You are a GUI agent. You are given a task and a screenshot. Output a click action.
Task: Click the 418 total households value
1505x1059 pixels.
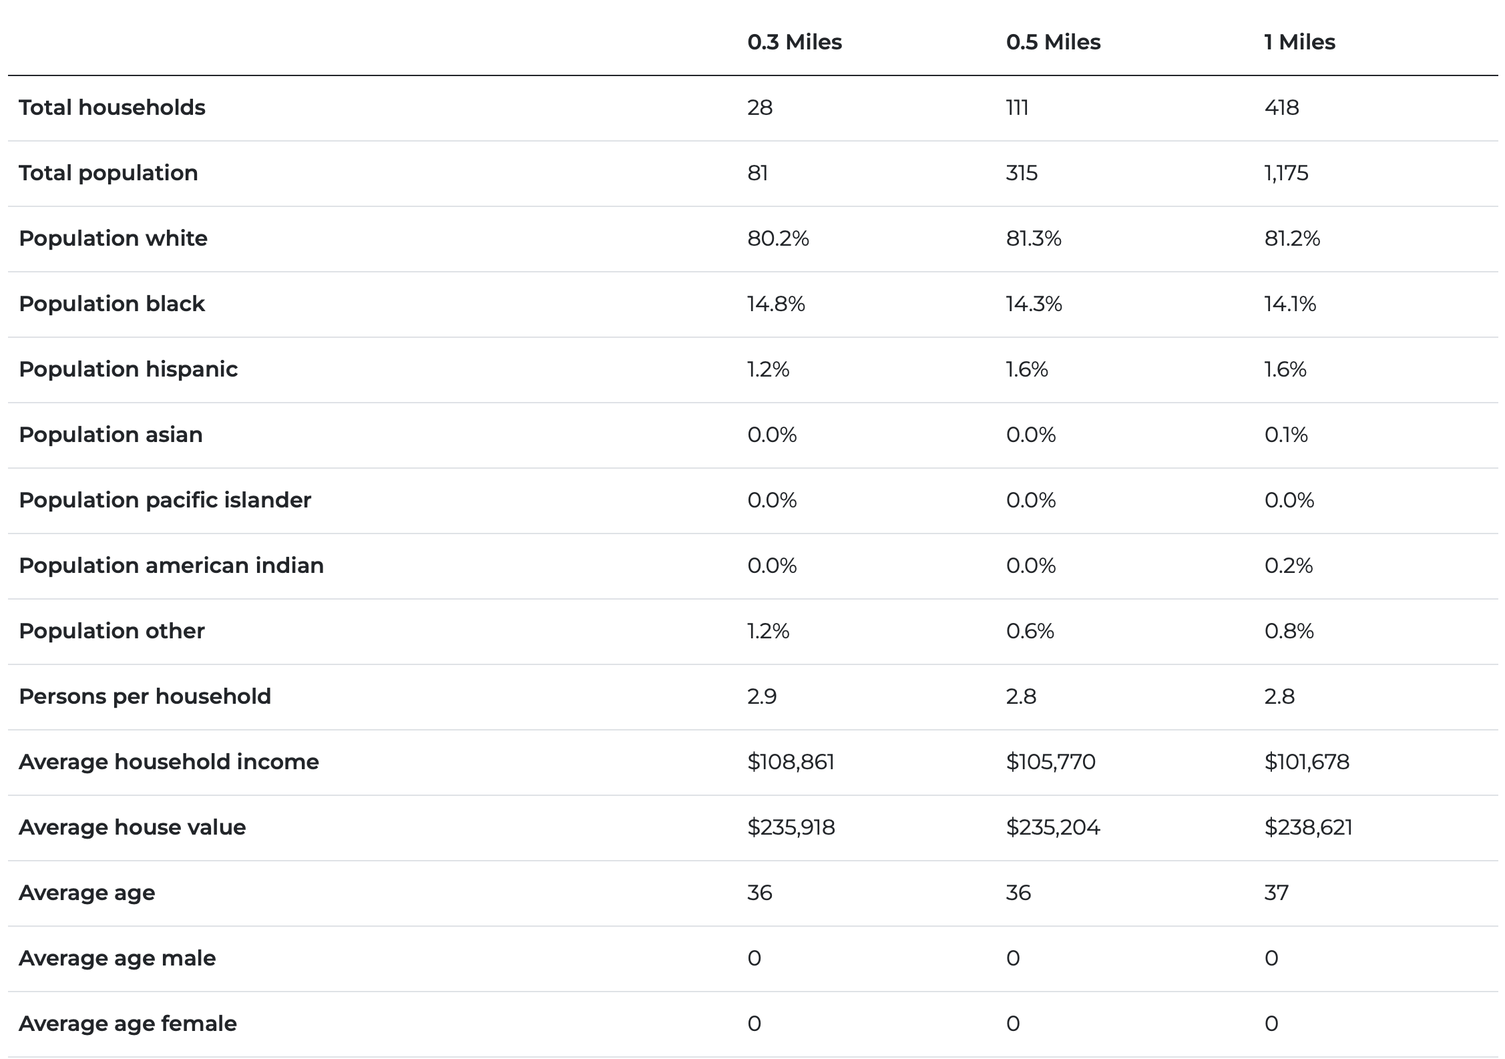(x=1281, y=108)
